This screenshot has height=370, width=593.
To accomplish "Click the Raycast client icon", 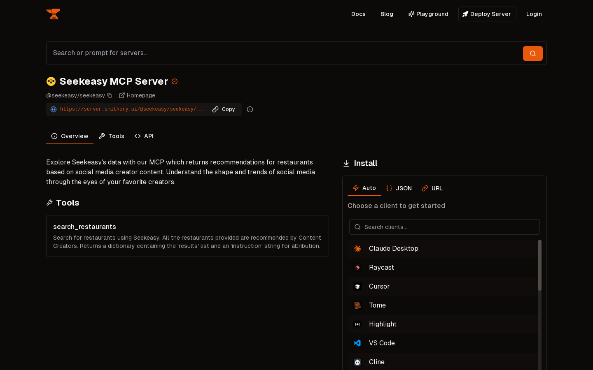I will [x=357, y=268].
